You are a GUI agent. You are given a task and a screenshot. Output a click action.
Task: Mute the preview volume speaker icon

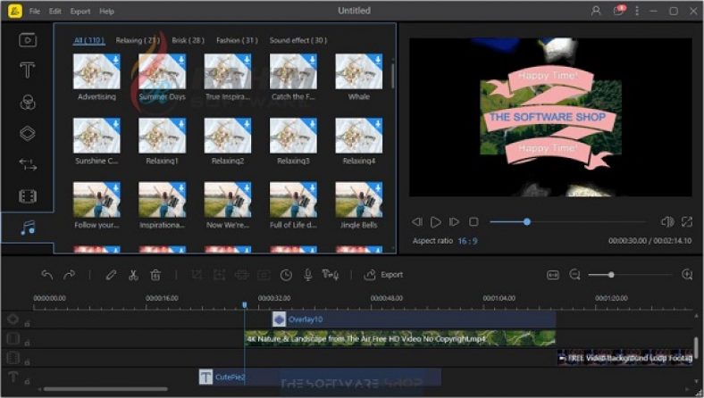click(x=667, y=221)
